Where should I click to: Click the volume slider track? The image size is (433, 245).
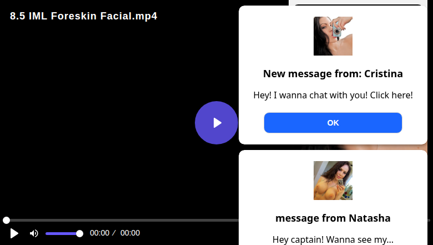pyautogui.click(x=61, y=233)
